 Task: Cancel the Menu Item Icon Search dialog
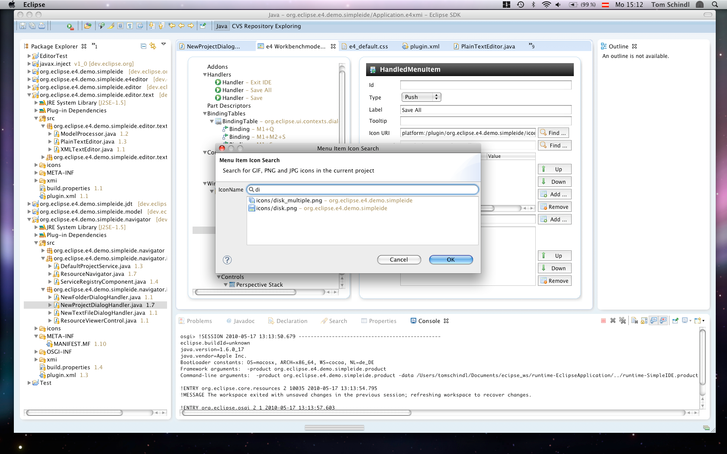pyautogui.click(x=399, y=260)
